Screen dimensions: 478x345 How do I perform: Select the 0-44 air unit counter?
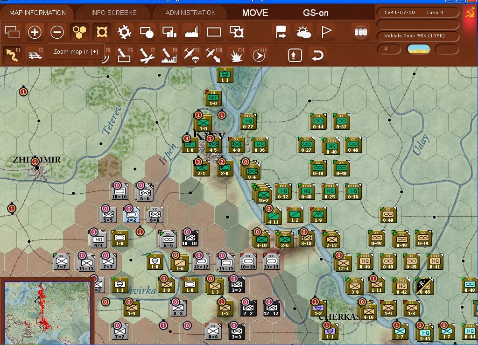(318, 121)
